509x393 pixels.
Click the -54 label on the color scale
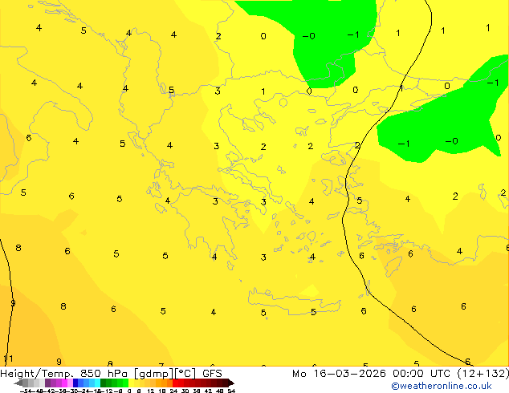pos(26,391)
